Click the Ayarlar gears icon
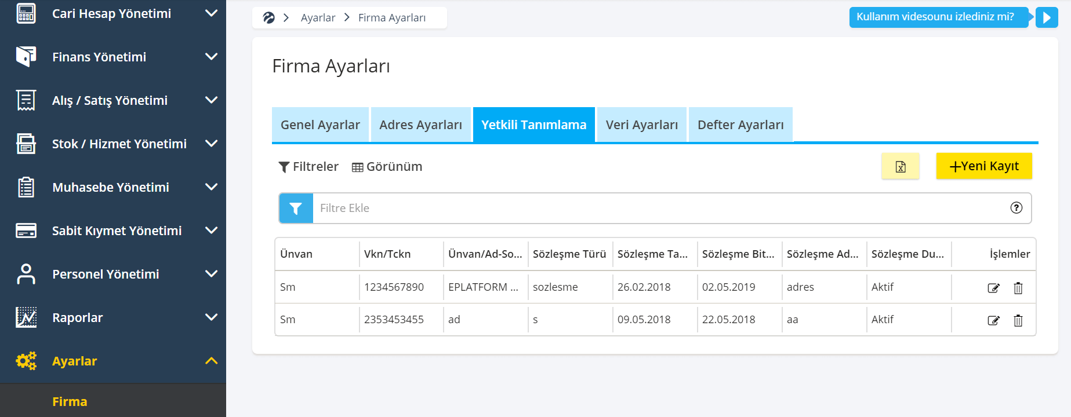Screen dimensions: 1071x417 [x=26, y=361]
